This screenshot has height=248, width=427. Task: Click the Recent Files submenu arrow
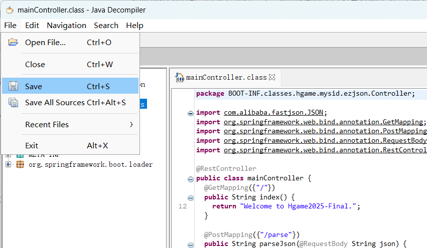131,124
